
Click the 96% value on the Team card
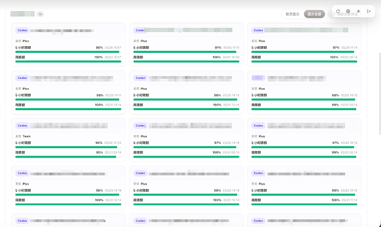click(99, 143)
